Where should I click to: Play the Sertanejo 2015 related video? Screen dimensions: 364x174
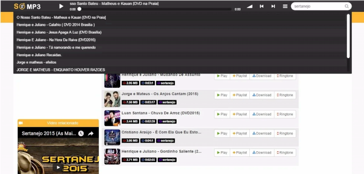coord(58,167)
